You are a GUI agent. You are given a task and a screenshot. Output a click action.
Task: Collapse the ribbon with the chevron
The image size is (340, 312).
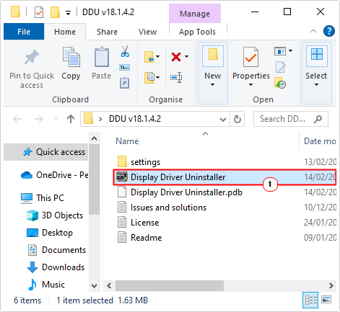click(313, 31)
